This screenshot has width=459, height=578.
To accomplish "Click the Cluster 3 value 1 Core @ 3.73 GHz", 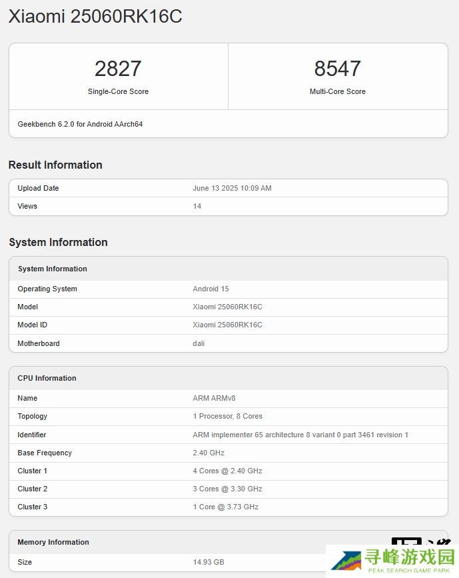I will tap(225, 507).
